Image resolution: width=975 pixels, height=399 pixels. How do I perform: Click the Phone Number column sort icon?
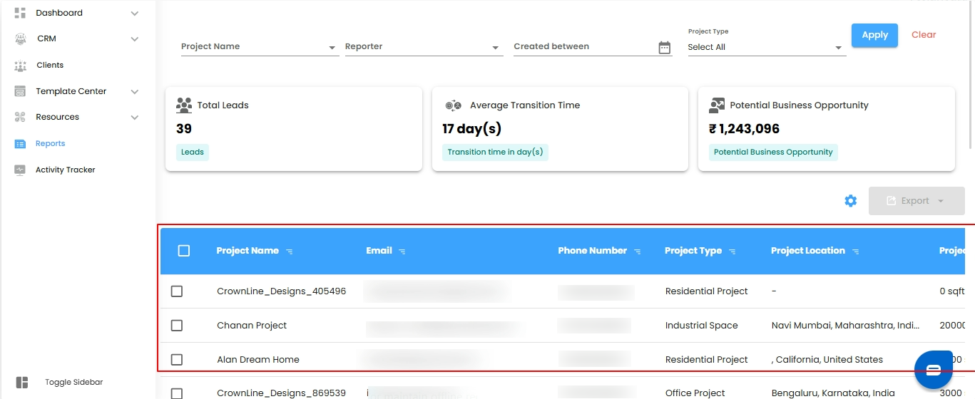(x=638, y=252)
